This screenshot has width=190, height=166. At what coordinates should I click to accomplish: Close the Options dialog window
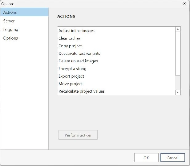point(184,4)
